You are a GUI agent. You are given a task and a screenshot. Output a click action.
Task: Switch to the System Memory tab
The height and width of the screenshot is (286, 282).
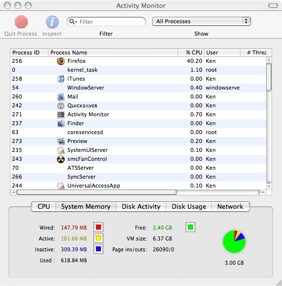(86, 206)
